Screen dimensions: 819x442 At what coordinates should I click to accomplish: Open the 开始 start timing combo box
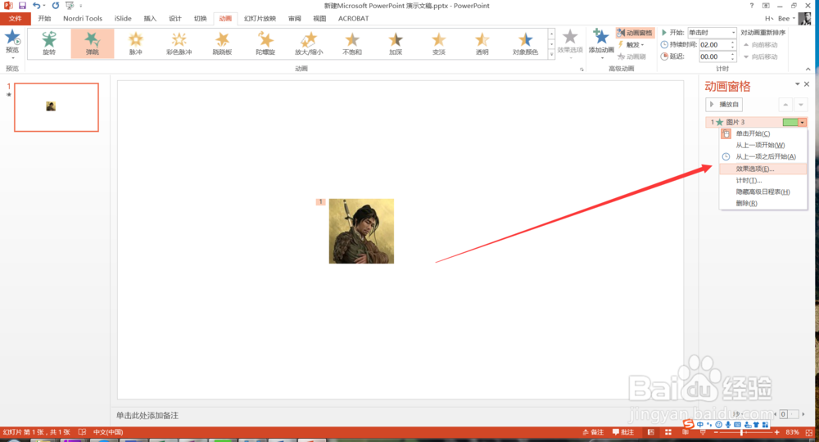(x=712, y=33)
